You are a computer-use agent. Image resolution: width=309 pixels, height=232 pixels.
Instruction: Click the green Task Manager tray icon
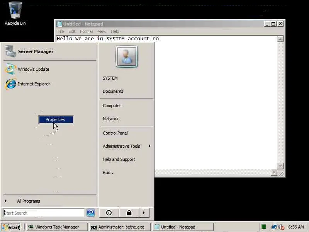click(263, 227)
